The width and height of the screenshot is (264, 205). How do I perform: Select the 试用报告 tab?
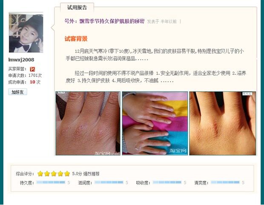(x=77, y=7)
